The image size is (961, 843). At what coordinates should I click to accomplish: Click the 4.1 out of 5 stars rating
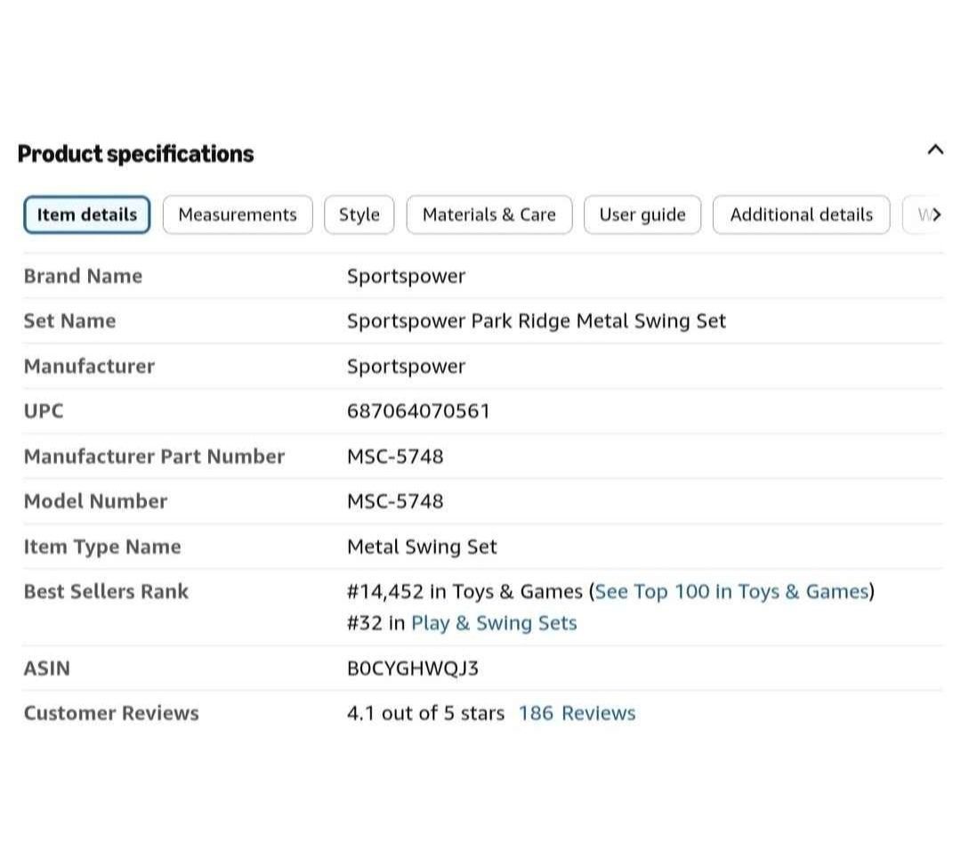click(x=426, y=713)
